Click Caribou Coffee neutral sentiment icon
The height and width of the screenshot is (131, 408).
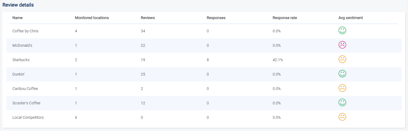point(342,88)
